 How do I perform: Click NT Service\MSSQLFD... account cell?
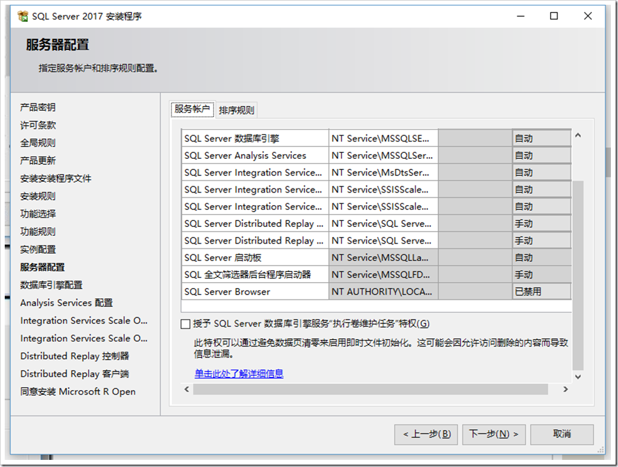click(383, 274)
